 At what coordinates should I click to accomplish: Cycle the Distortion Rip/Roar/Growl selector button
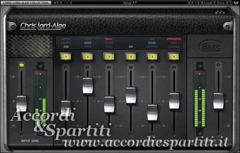152,57
